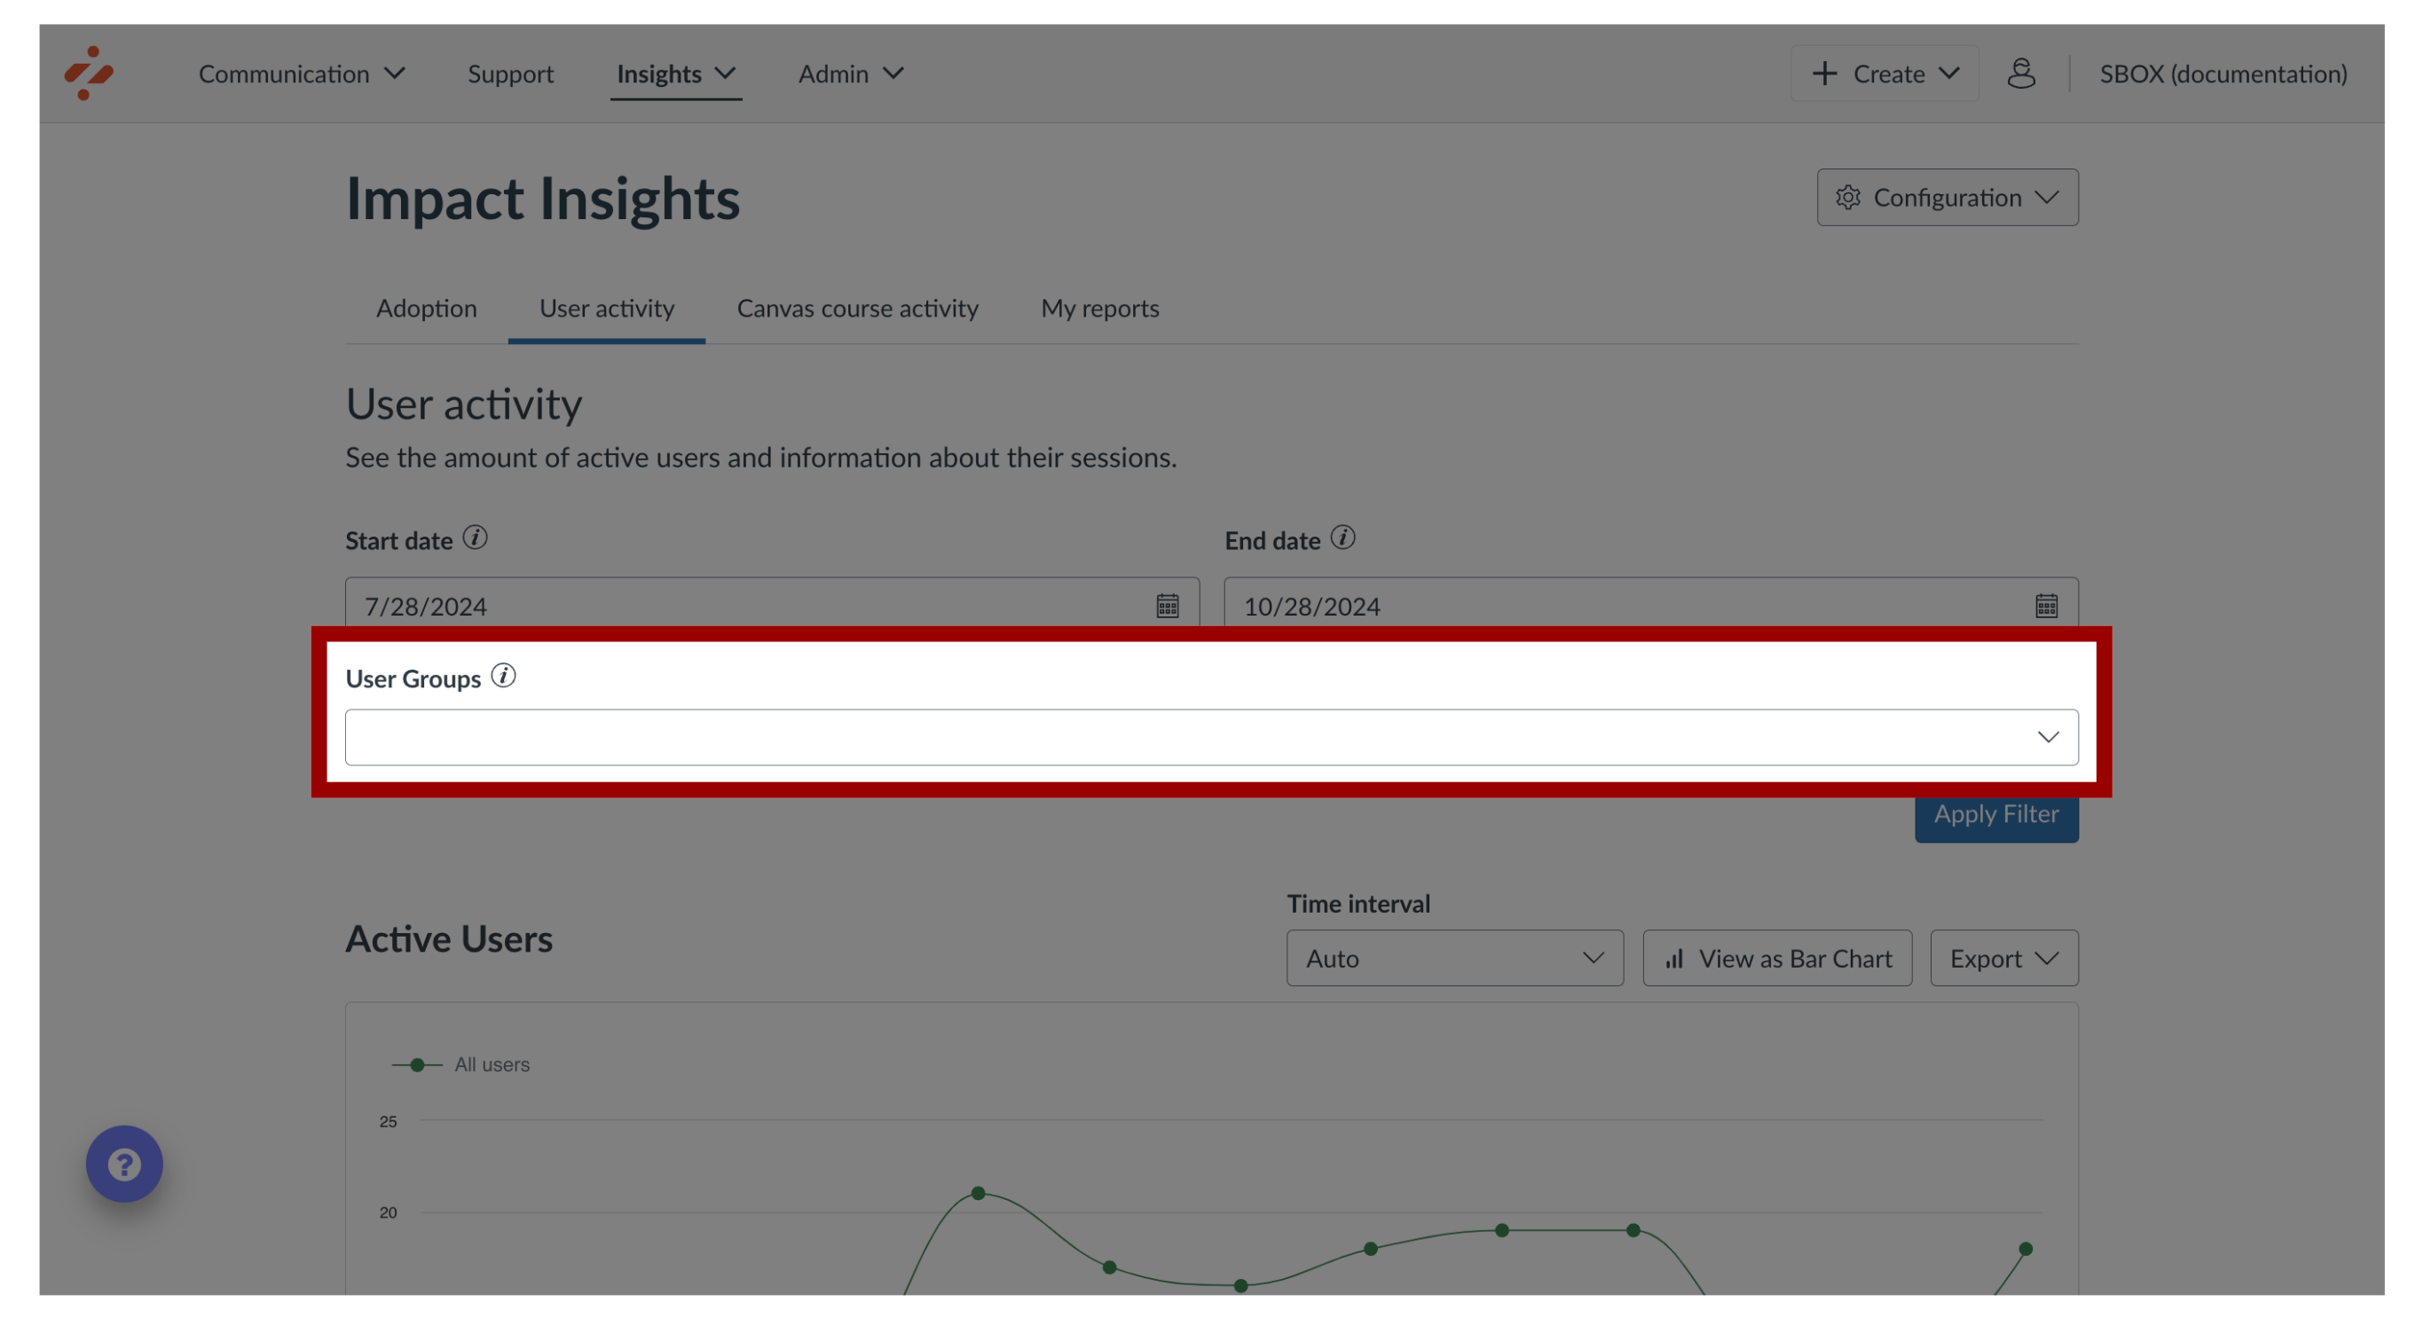The height and width of the screenshot is (1318, 2424).
Task: Click the Start date calendar icon
Action: (1168, 606)
